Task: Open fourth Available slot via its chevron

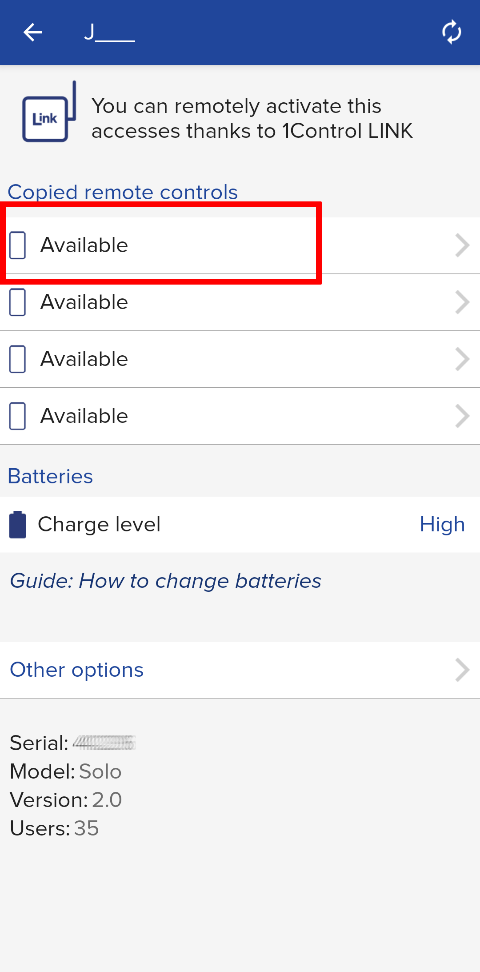Action: click(x=462, y=416)
